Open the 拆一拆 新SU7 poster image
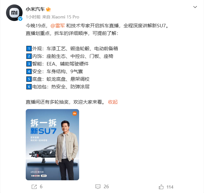 tap(52, 145)
